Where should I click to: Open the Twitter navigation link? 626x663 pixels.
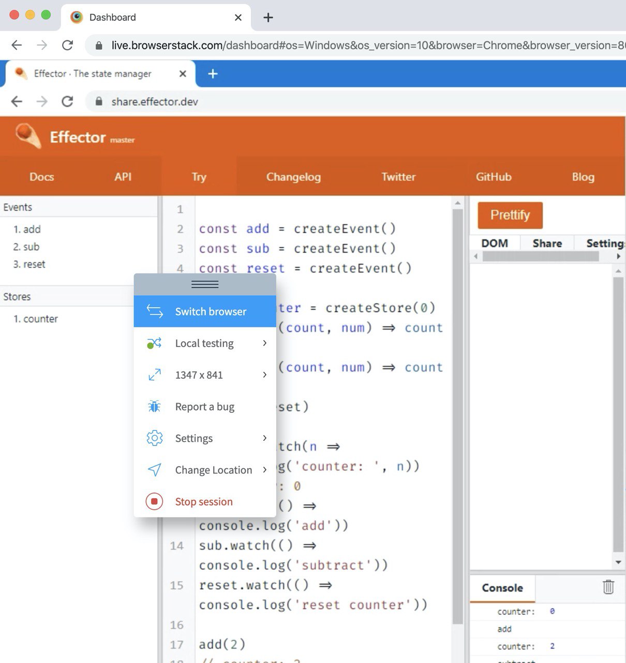click(398, 177)
